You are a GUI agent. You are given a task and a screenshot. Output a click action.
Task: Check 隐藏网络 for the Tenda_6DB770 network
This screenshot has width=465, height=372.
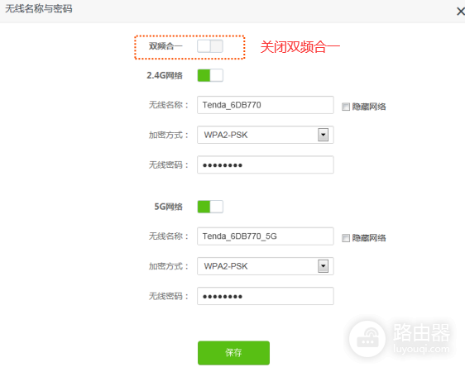pyautogui.click(x=346, y=107)
